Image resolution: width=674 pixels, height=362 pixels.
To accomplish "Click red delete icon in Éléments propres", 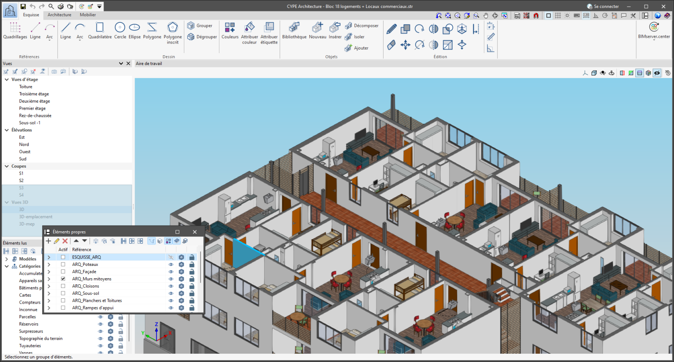I will (x=65, y=241).
